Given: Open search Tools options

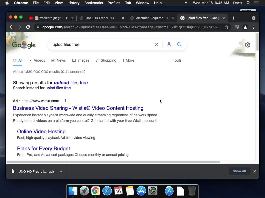Looking at the screenshot, I should [x=177, y=60].
